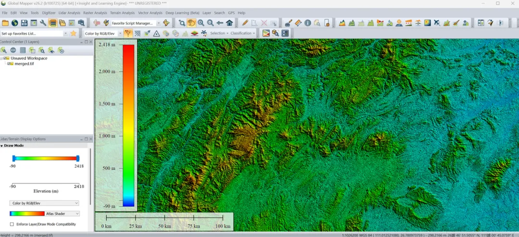The height and width of the screenshot is (237, 519).
Task: Open the online data globe icon
Action: point(14,23)
